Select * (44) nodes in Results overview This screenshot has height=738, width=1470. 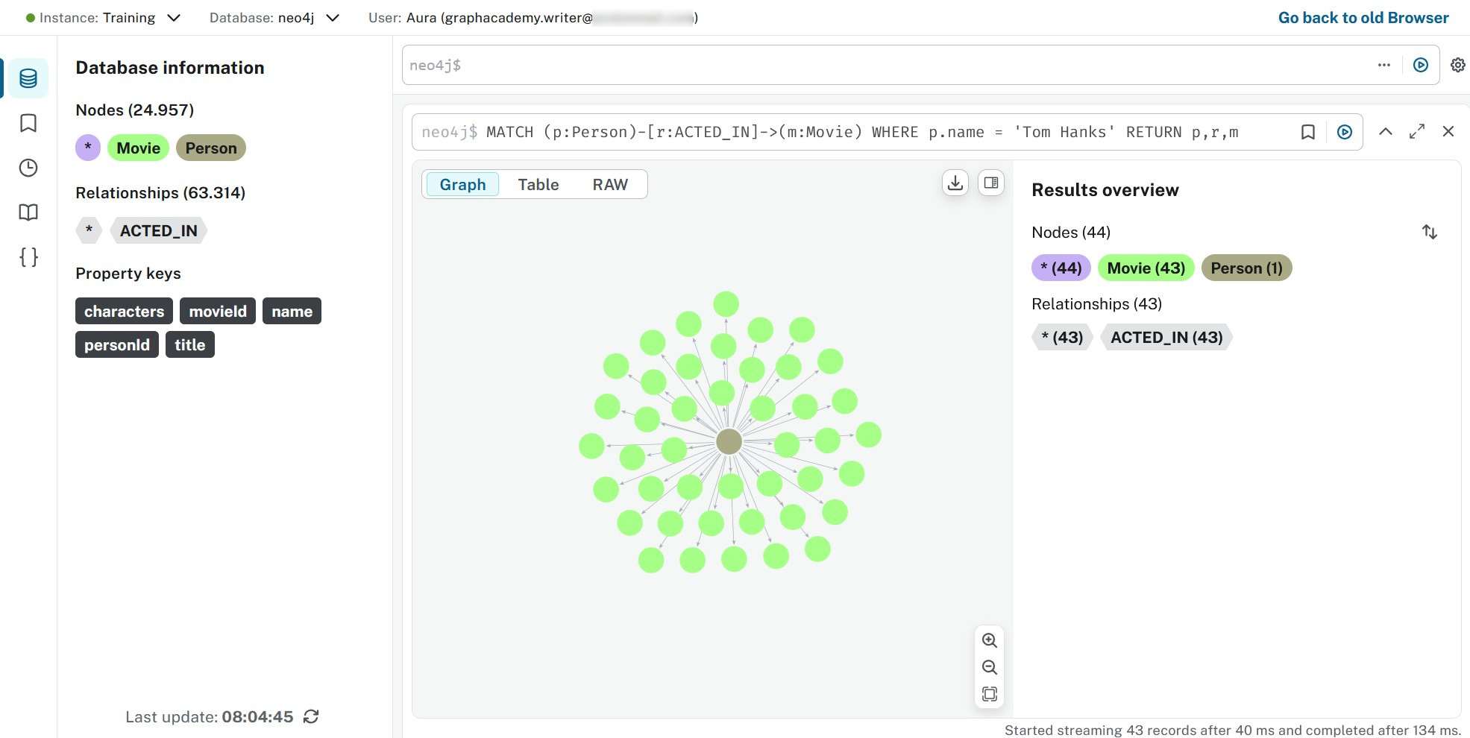1061,268
